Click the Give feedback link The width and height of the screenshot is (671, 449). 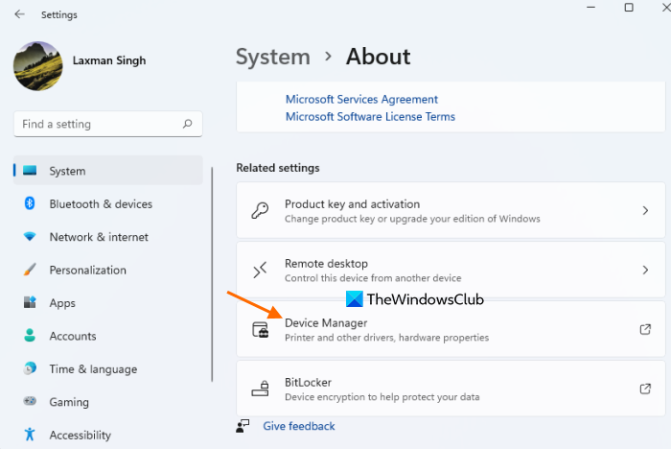[299, 426]
